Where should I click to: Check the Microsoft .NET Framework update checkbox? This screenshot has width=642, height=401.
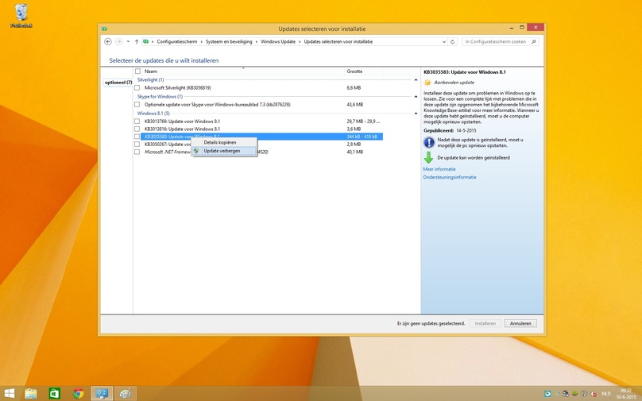pos(137,152)
